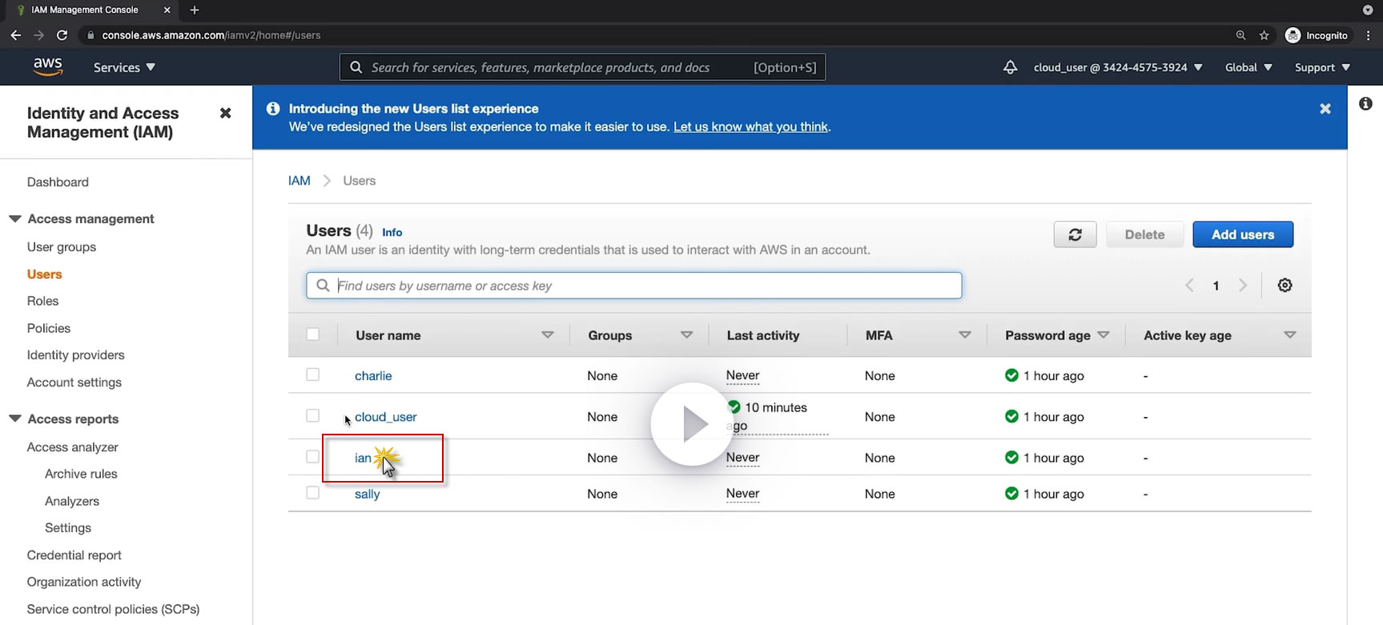
Task: Select the checkbox next to sally
Action: click(x=313, y=493)
